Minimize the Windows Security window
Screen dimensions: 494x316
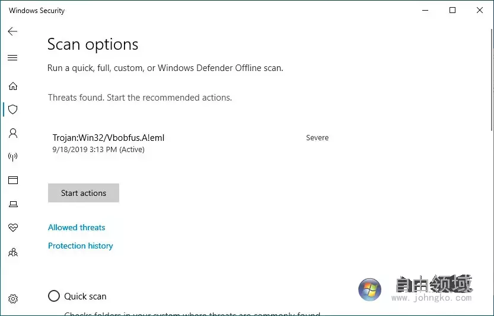pyautogui.click(x=425, y=11)
